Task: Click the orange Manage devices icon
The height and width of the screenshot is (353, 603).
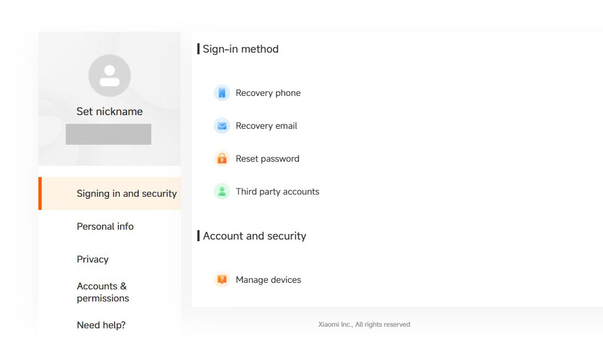Action: pyautogui.click(x=221, y=280)
